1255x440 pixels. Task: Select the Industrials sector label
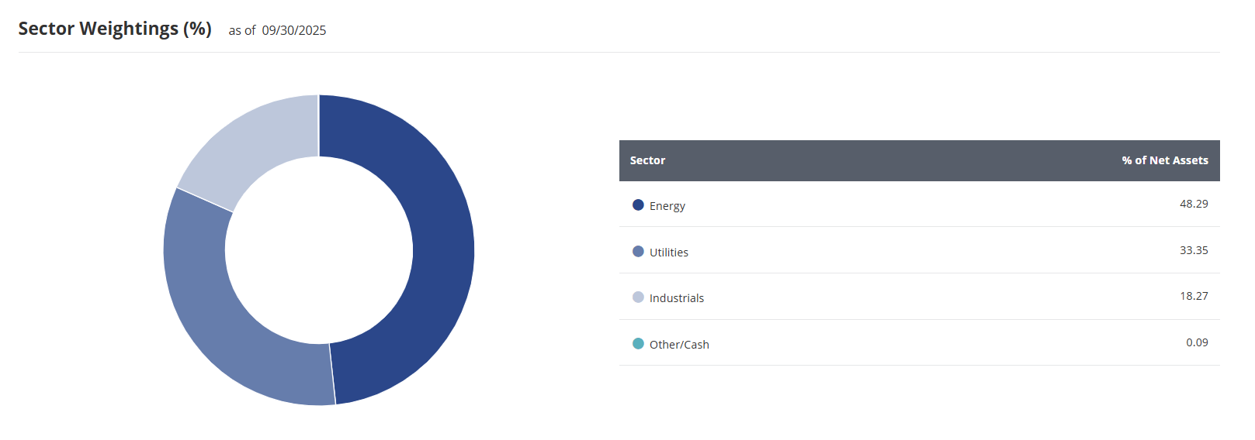(x=677, y=298)
